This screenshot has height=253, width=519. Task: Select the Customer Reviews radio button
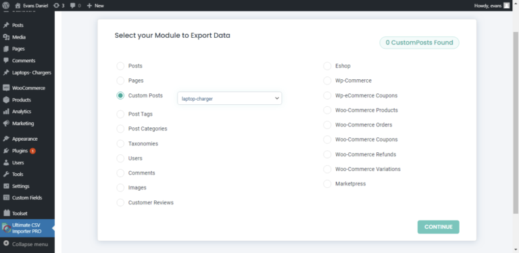[120, 202]
